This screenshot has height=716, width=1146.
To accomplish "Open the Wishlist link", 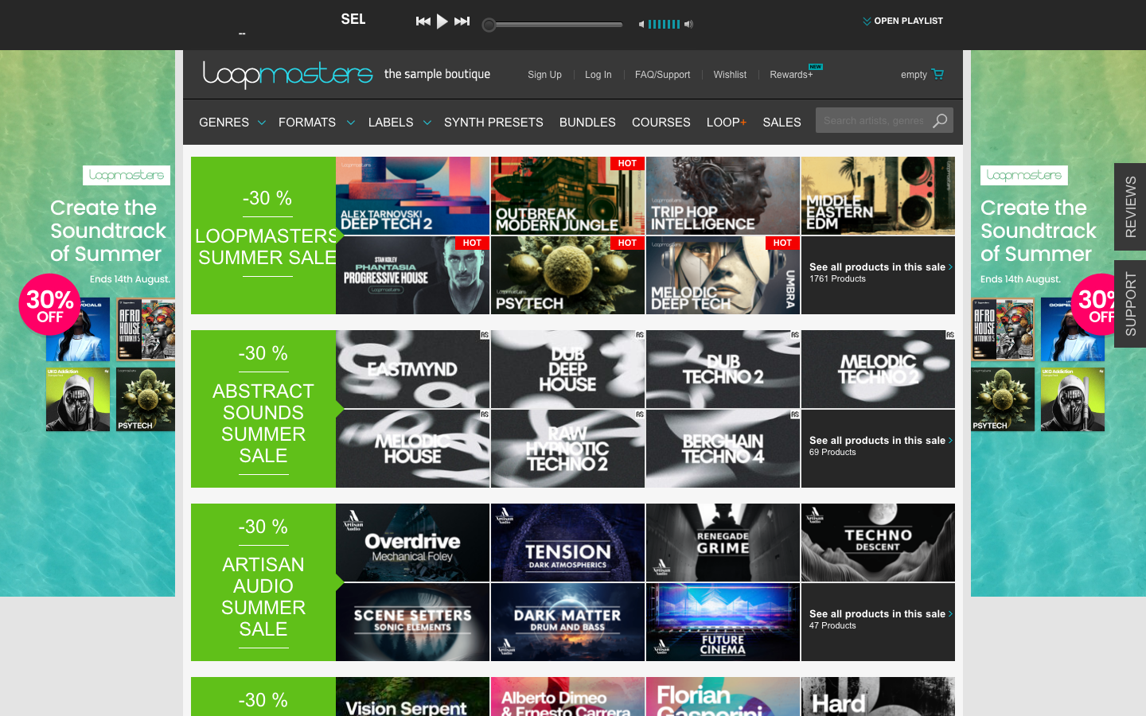I will tap(730, 75).
